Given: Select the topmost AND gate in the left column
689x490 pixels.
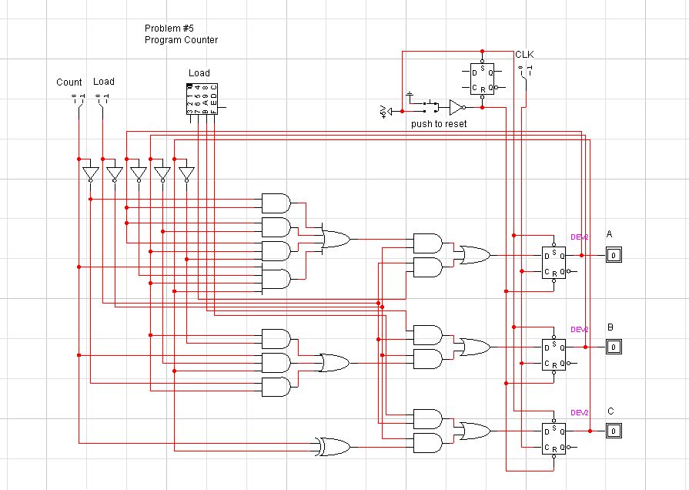Looking at the screenshot, I should pos(276,203).
